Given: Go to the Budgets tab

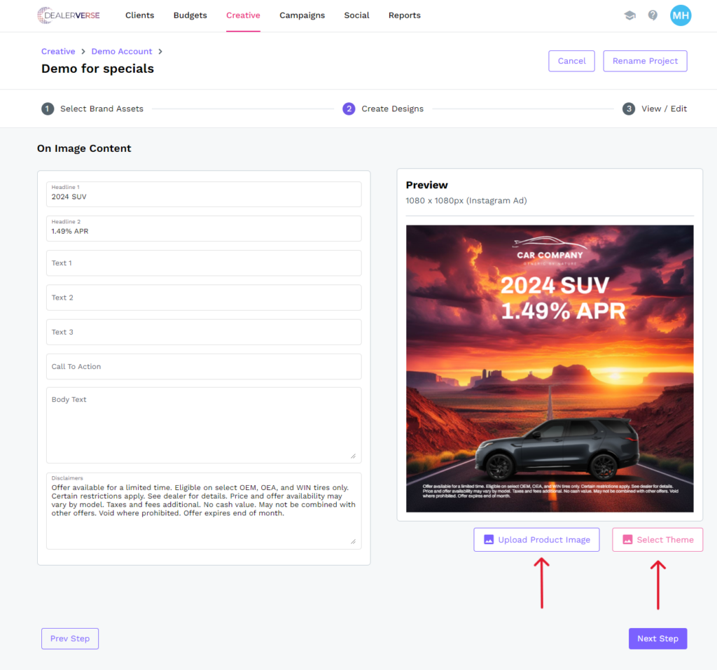Looking at the screenshot, I should [x=190, y=15].
